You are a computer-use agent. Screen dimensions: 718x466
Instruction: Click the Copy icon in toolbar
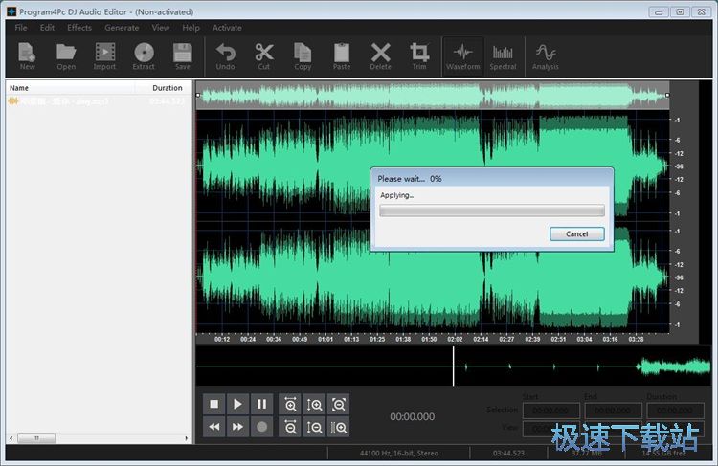303,55
